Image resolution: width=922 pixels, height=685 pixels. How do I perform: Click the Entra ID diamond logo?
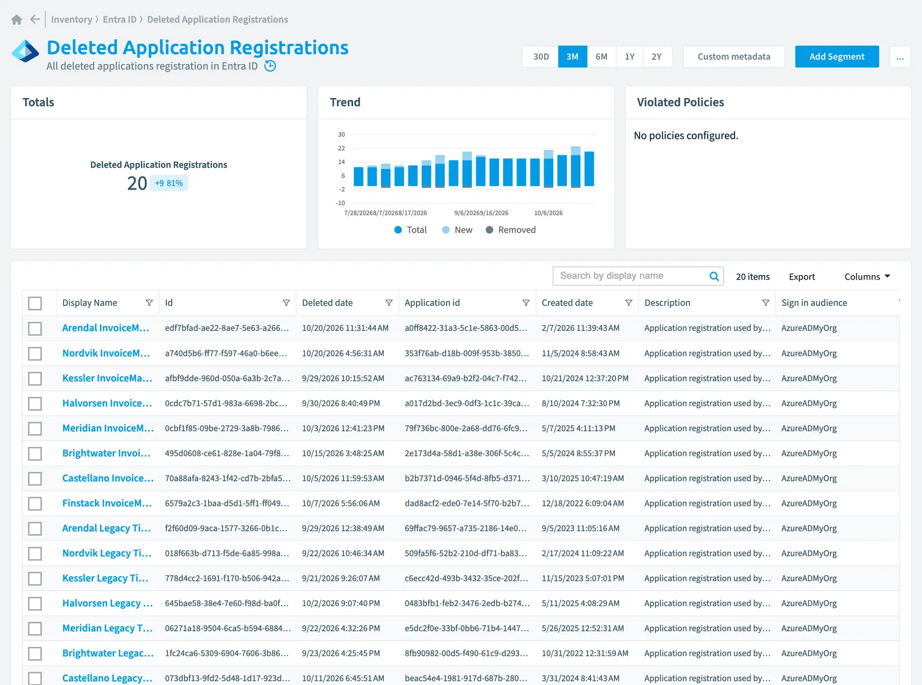[25, 51]
